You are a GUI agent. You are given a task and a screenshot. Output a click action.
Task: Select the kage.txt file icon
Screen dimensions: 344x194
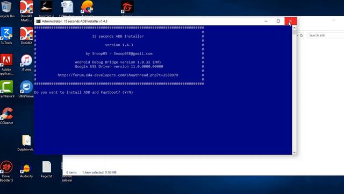tap(47, 169)
